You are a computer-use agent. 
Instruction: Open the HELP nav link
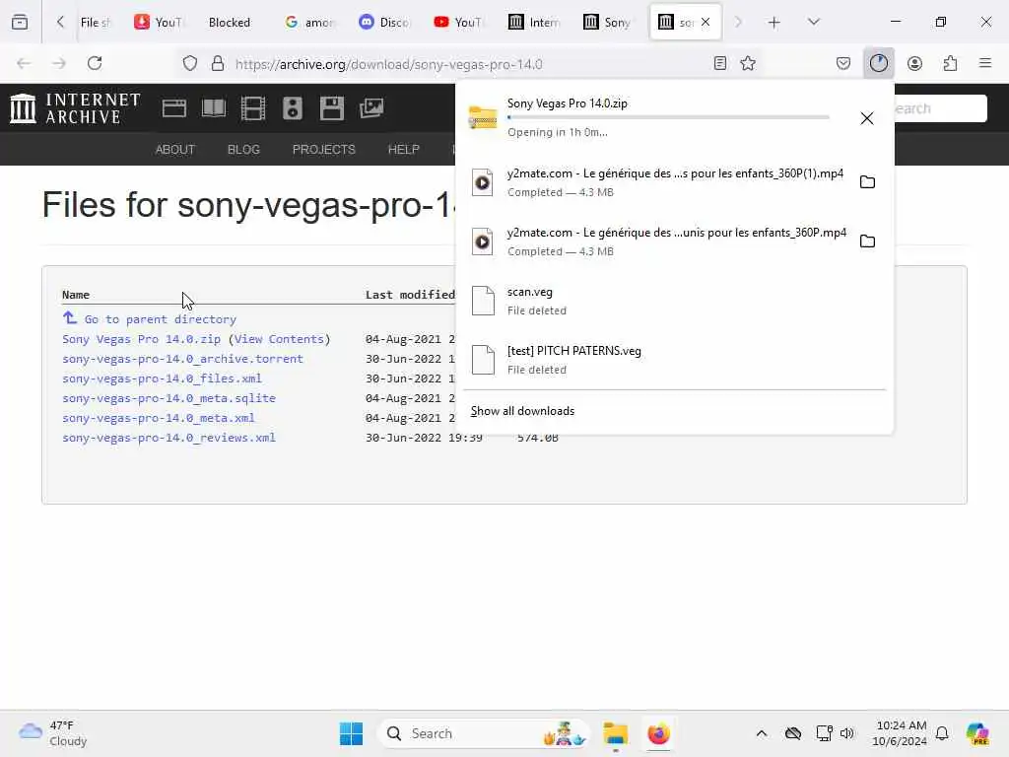tap(403, 150)
